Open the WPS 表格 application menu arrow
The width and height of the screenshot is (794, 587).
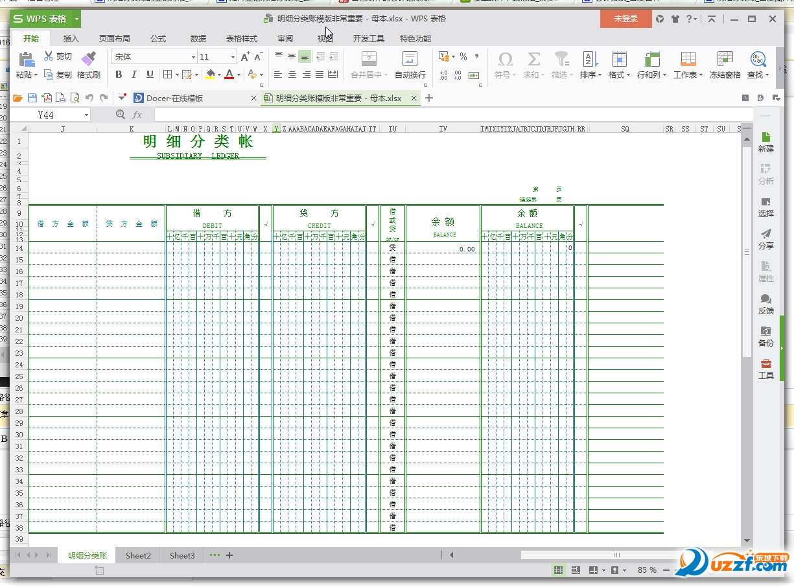(76, 19)
